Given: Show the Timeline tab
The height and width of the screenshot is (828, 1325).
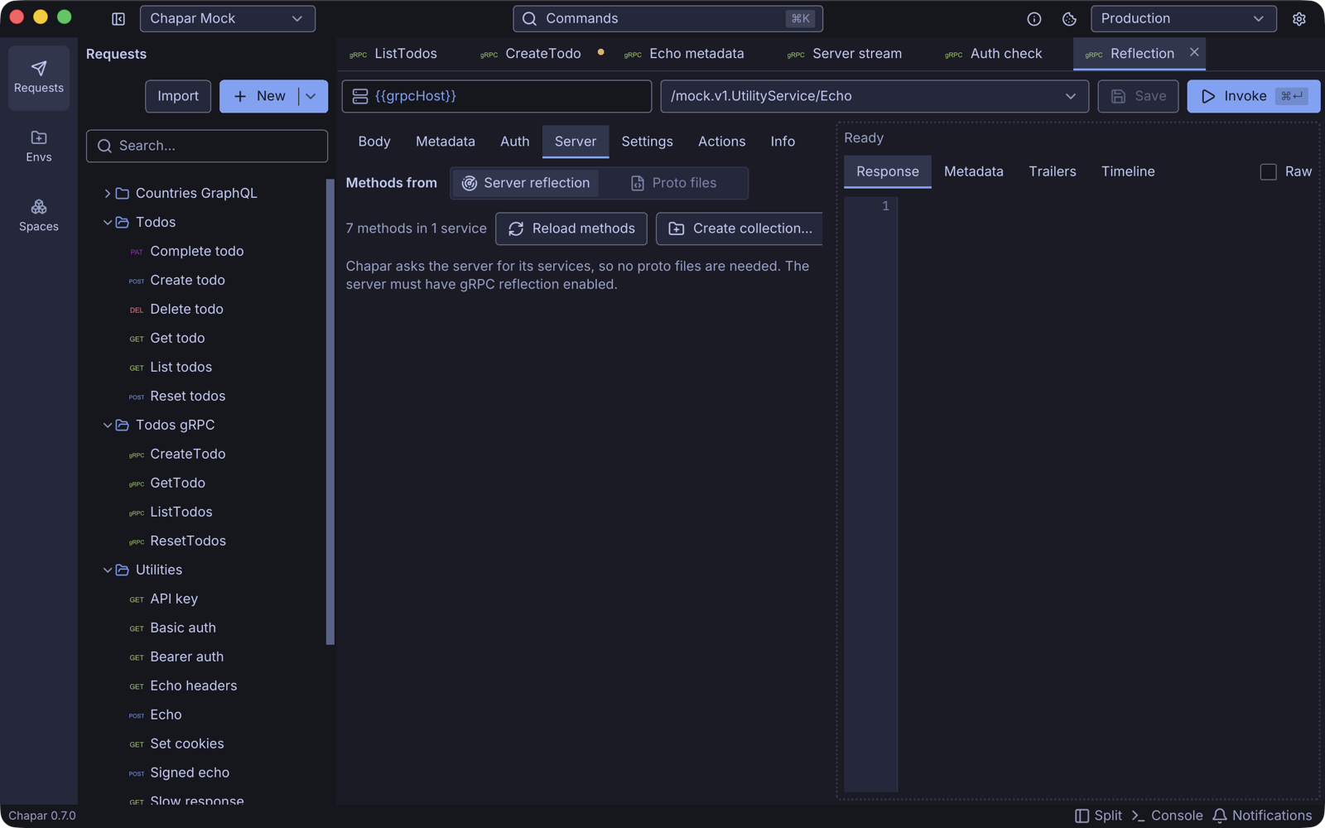Looking at the screenshot, I should [x=1128, y=171].
